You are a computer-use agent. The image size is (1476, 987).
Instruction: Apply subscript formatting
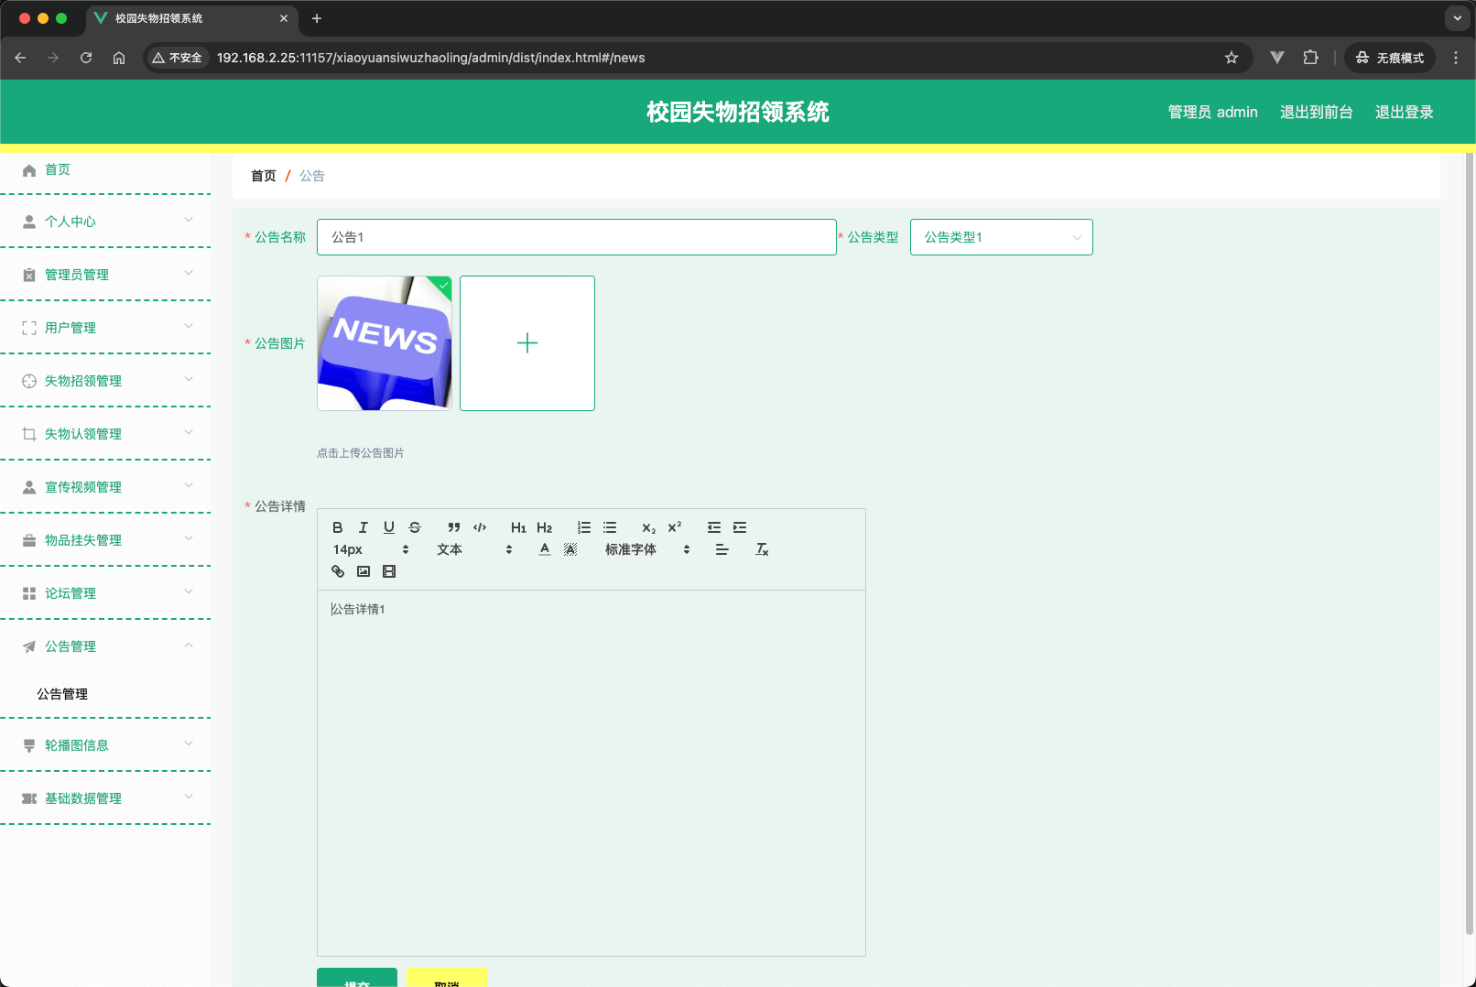coord(648,527)
